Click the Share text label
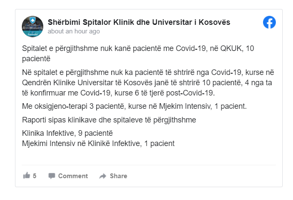 pyautogui.click(x=118, y=176)
